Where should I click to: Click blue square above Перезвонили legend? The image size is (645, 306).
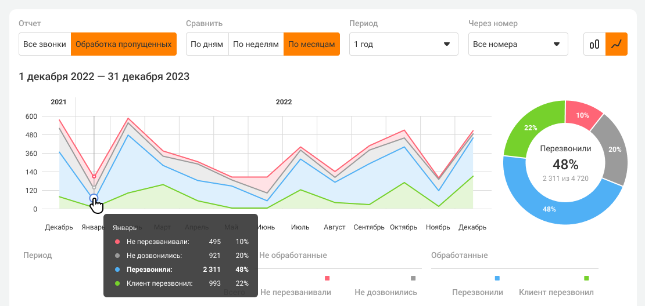click(497, 279)
